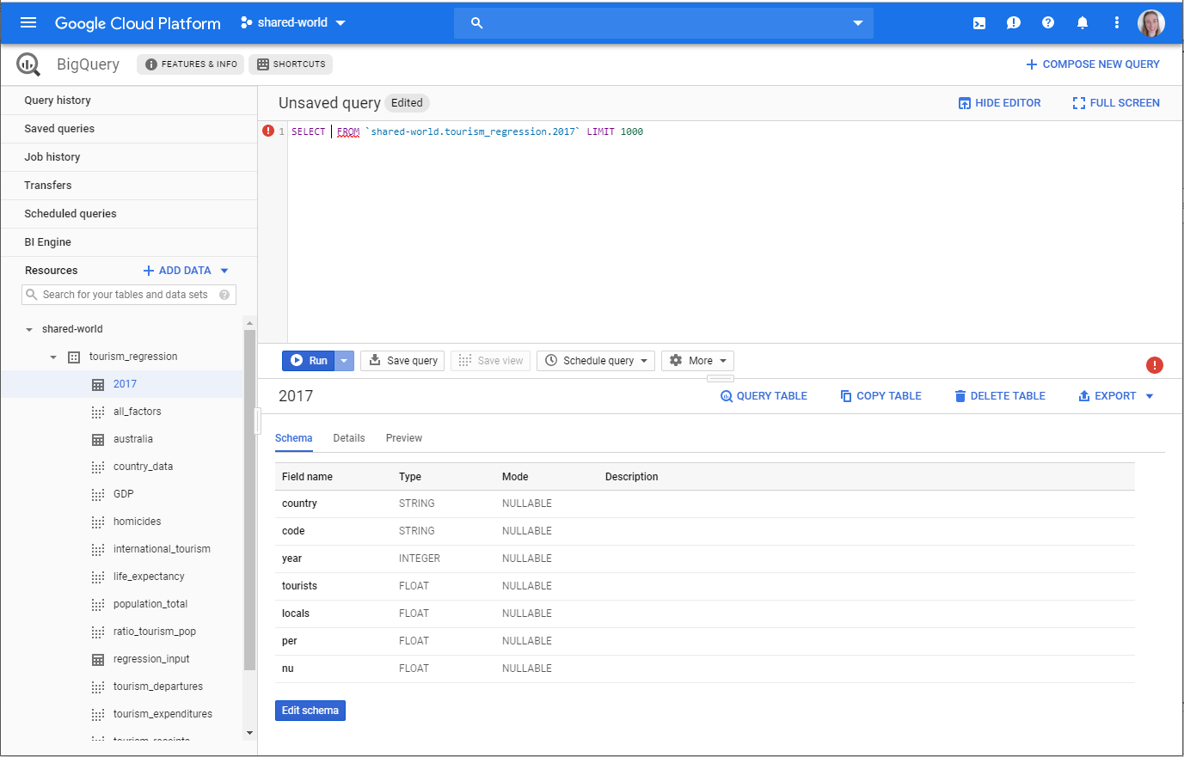Viewport: 1184px width, 757px height.
Task: Click the help icon in resources search
Action: 224,295
